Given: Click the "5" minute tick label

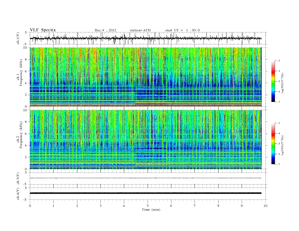Looking at the screenshot, I should pyautogui.click(x=148, y=206).
